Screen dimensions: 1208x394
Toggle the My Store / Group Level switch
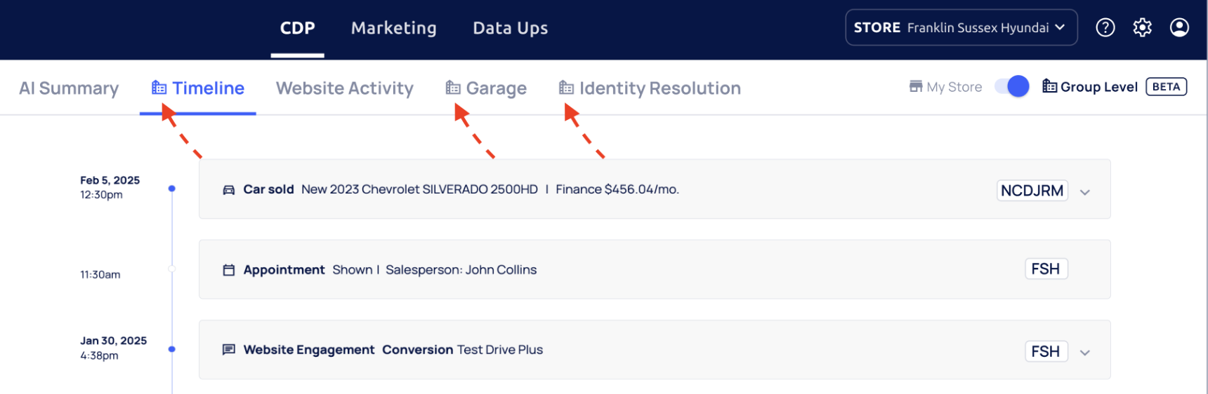coord(1012,86)
